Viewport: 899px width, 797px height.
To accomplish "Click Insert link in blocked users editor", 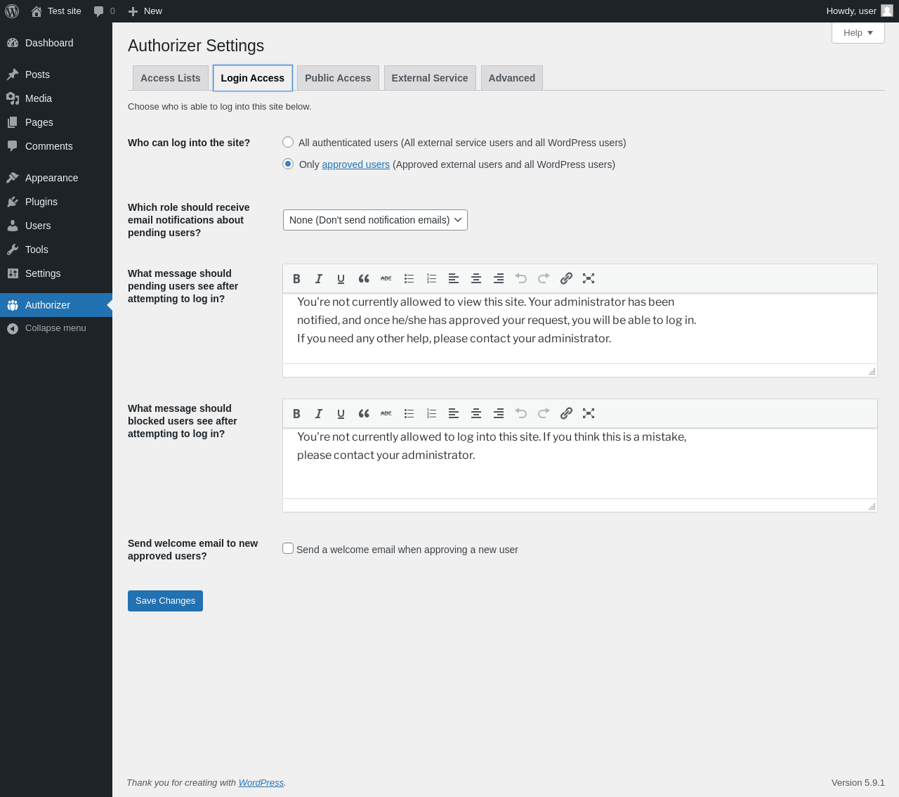I will pos(566,414).
